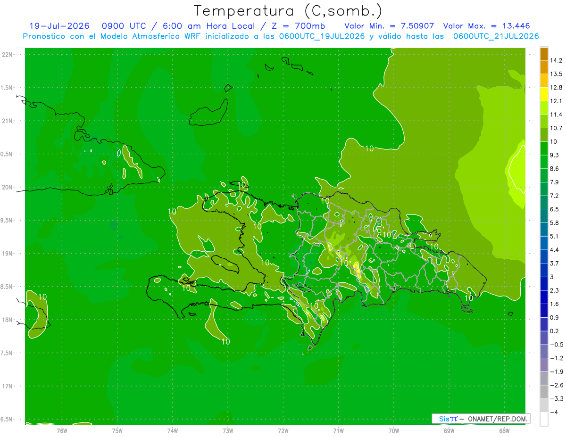Click the 11.4 colorbar label
The image size is (566, 437).
(x=556, y=115)
